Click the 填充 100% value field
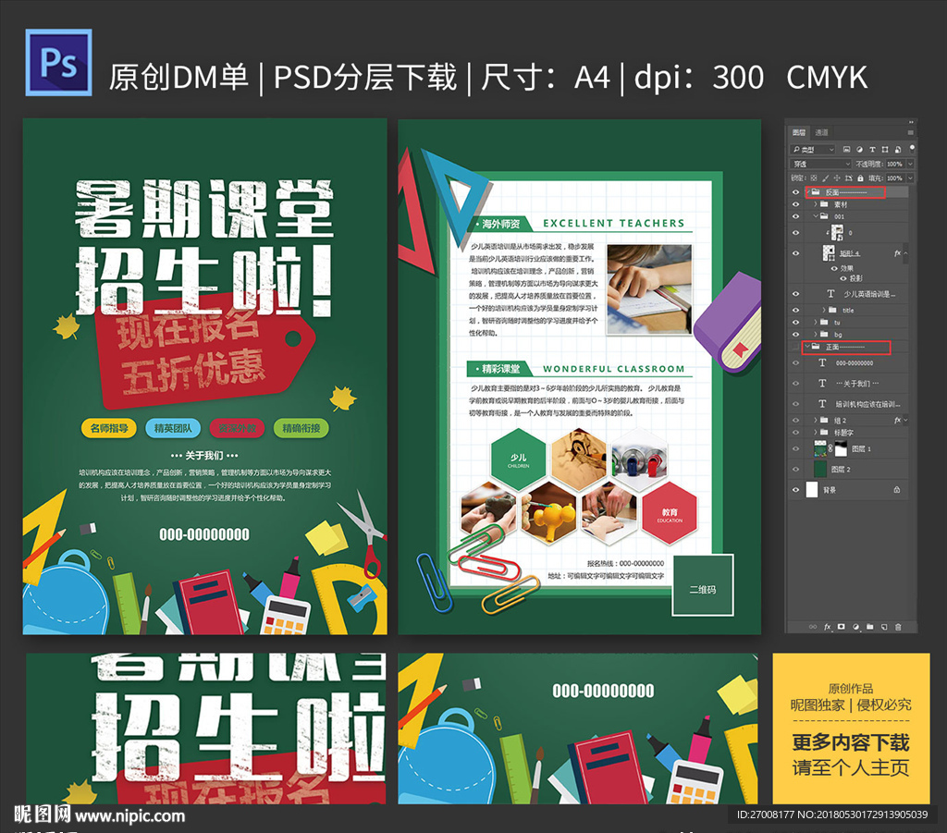 point(894,178)
